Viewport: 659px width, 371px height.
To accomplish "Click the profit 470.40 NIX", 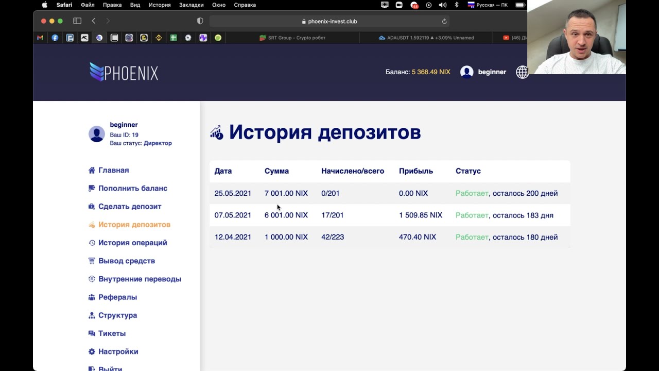I will coord(418,237).
